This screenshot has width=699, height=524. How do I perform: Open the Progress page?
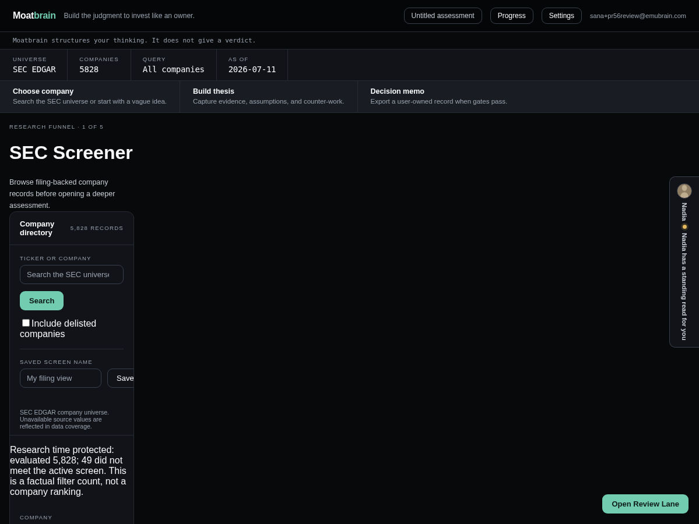tap(511, 16)
